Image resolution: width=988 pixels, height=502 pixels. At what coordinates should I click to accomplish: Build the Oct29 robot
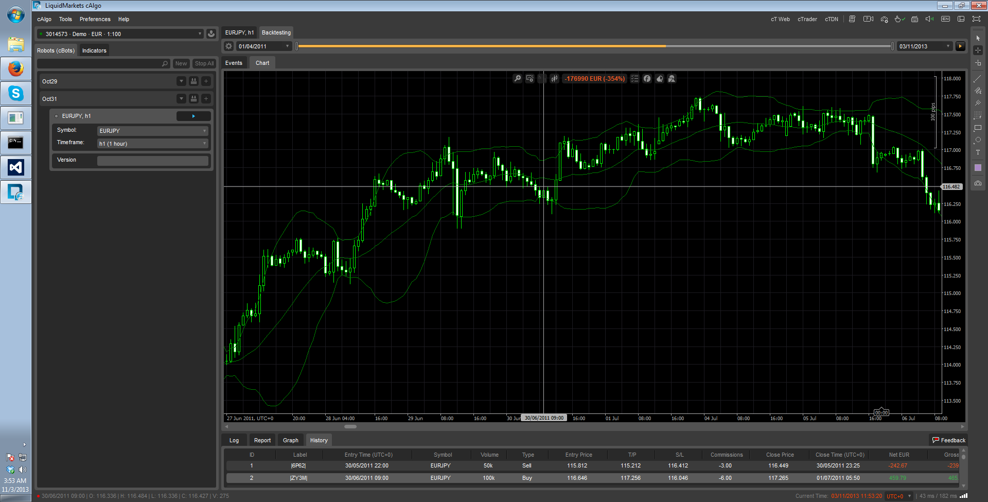pyautogui.click(x=193, y=81)
